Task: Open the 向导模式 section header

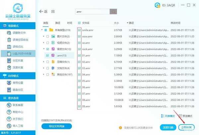Action: click(18, 76)
